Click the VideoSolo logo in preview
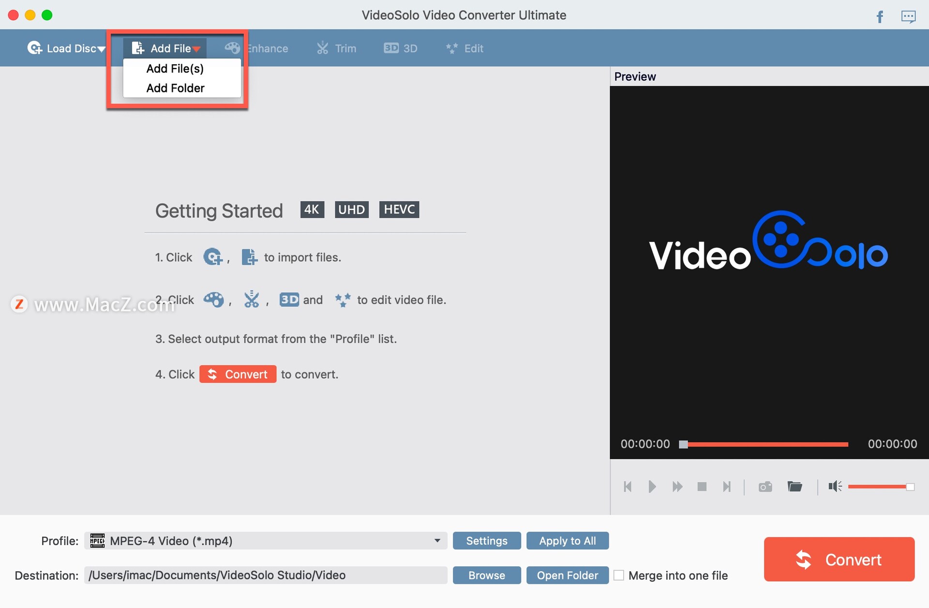Screen dimensions: 929x608 pyautogui.click(x=768, y=241)
